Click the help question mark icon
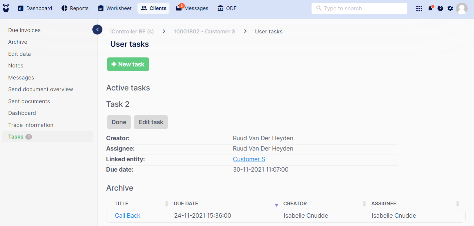This screenshot has height=226, width=474. 440,8
